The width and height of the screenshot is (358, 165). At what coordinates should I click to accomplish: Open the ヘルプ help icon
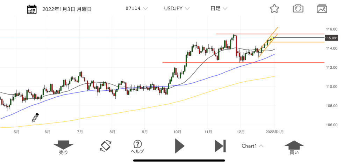137,147
